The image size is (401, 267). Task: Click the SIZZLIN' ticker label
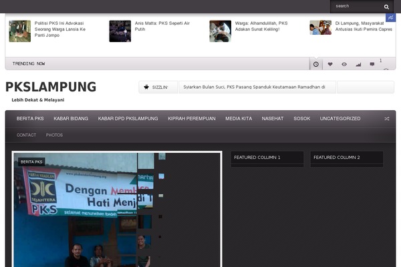tap(160, 87)
